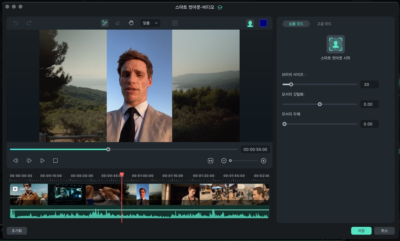Switch to 고급 모드 tab
The width and height of the screenshot is (400, 241).
[x=324, y=24]
